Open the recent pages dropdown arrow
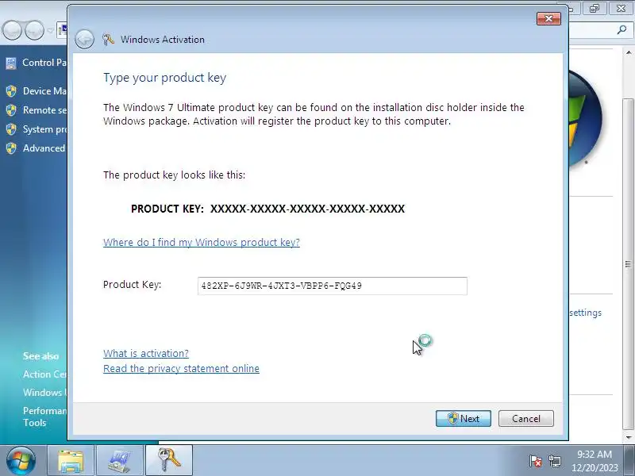The width and height of the screenshot is (635, 476). click(51, 30)
